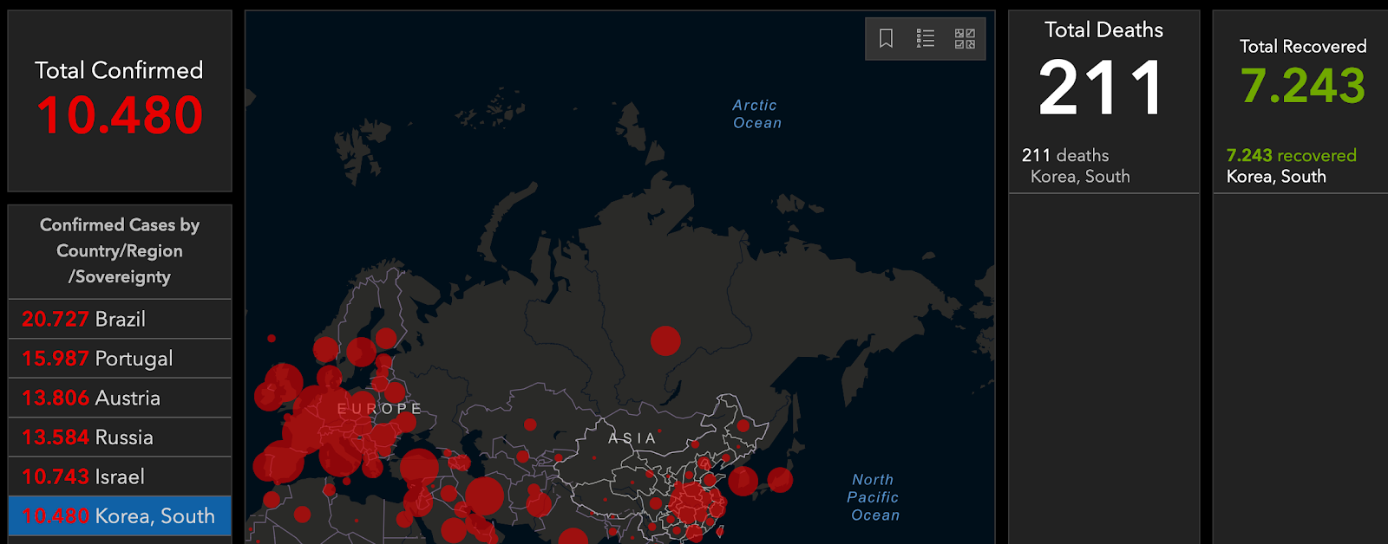Select Austria in confirmed cases list
Viewport: 1388px width, 544px height.
click(x=120, y=398)
